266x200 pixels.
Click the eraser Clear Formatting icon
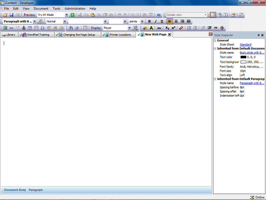181,28
